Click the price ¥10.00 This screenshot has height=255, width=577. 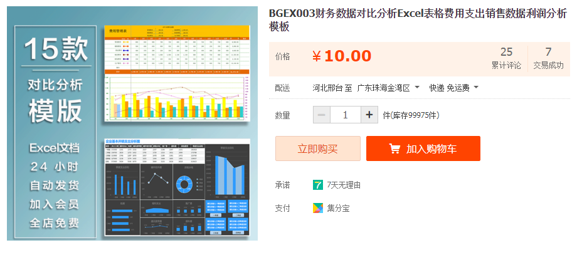pyautogui.click(x=341, y=56)
